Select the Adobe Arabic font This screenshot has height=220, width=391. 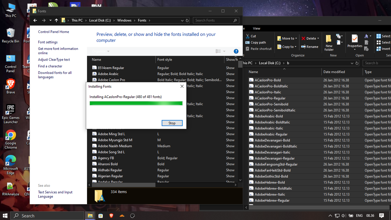point(108,74)
